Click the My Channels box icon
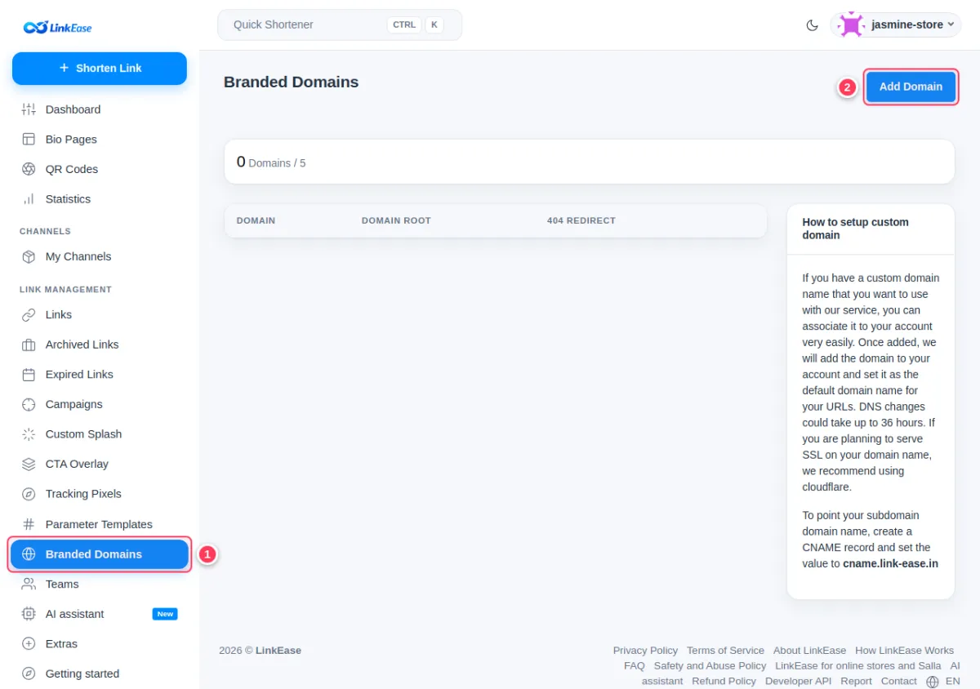The width and height of the screenshot is (980, 689). [29, 256]
